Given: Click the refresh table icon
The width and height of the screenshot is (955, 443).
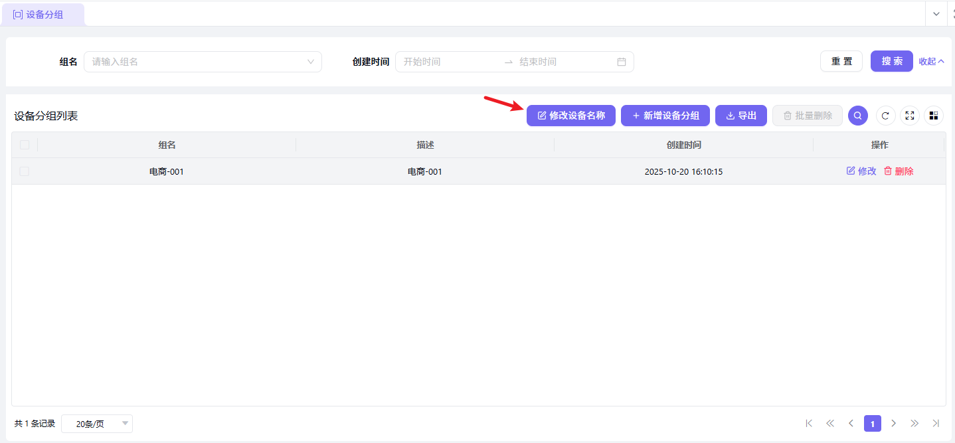Looking at the screenshot, I should point(885,116).
